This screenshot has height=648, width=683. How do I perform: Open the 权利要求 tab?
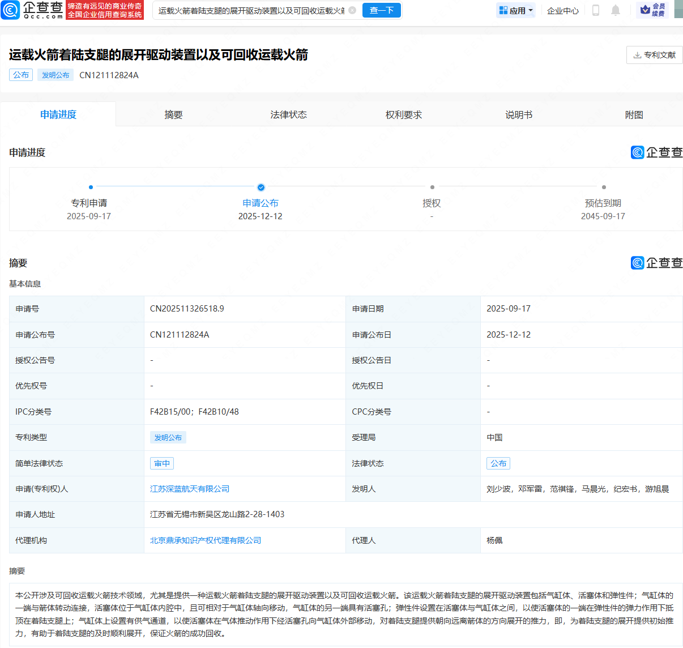click(403, 114)
